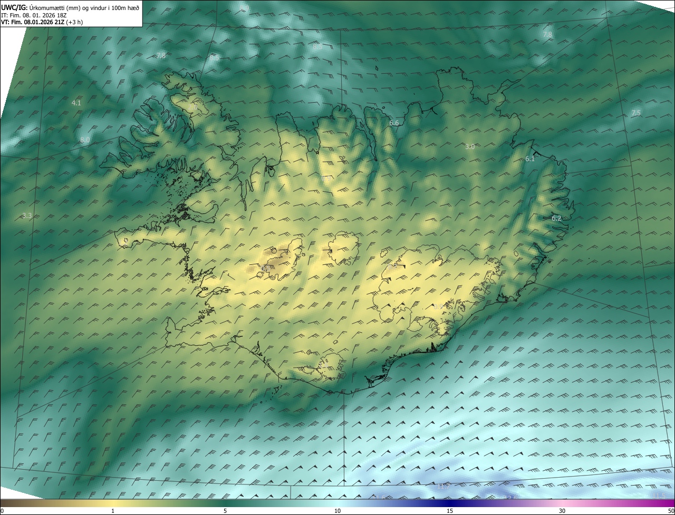Click the 6.2 precipitation value label
Viewport: 675px width, 515px height.
point(556,218)
